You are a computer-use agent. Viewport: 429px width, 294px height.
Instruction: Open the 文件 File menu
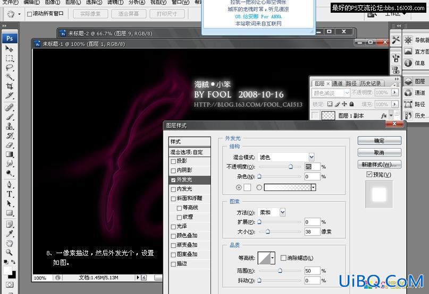(x=11, y=2)
